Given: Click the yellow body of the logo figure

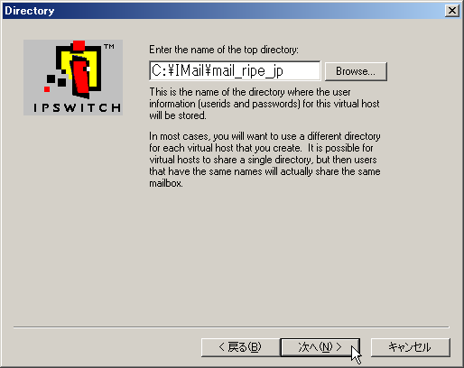Looking at the screenshot, I should (93, 70).
